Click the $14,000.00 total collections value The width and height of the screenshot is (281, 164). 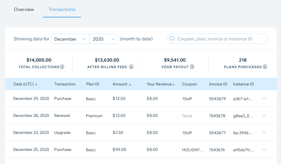[39, 60]
